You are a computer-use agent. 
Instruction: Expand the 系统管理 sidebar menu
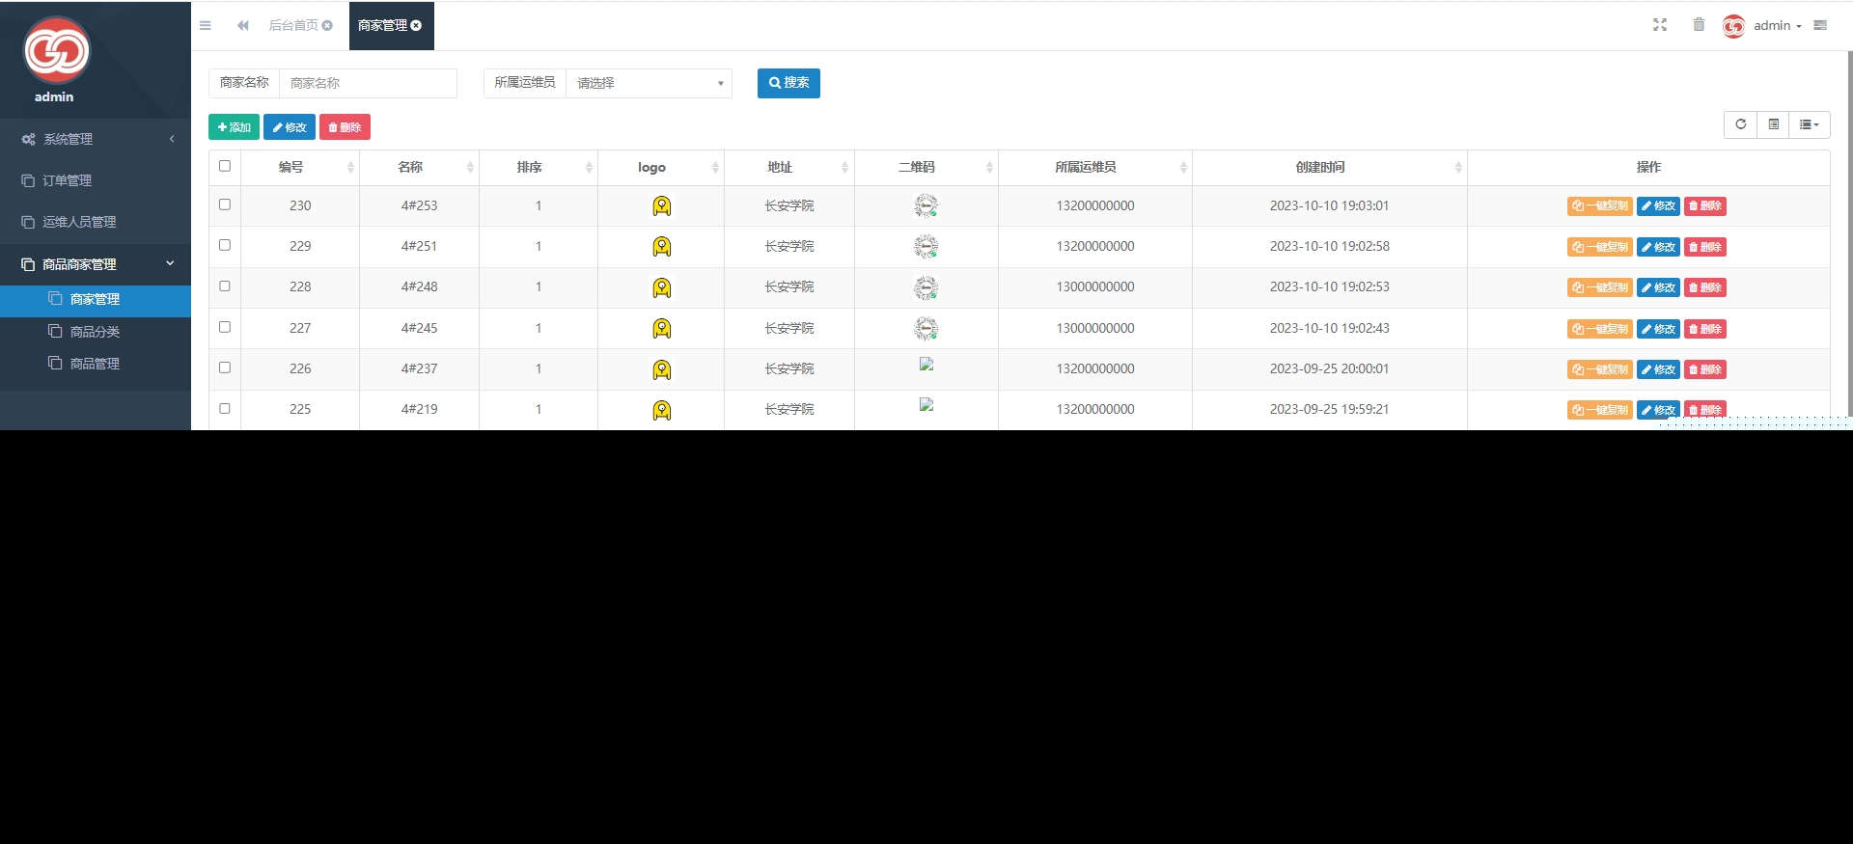[96, 139]
